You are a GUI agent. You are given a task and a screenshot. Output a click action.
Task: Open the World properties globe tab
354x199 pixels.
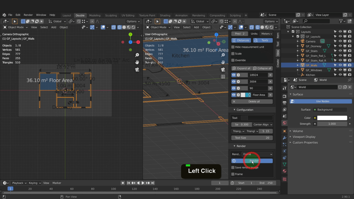285,123
